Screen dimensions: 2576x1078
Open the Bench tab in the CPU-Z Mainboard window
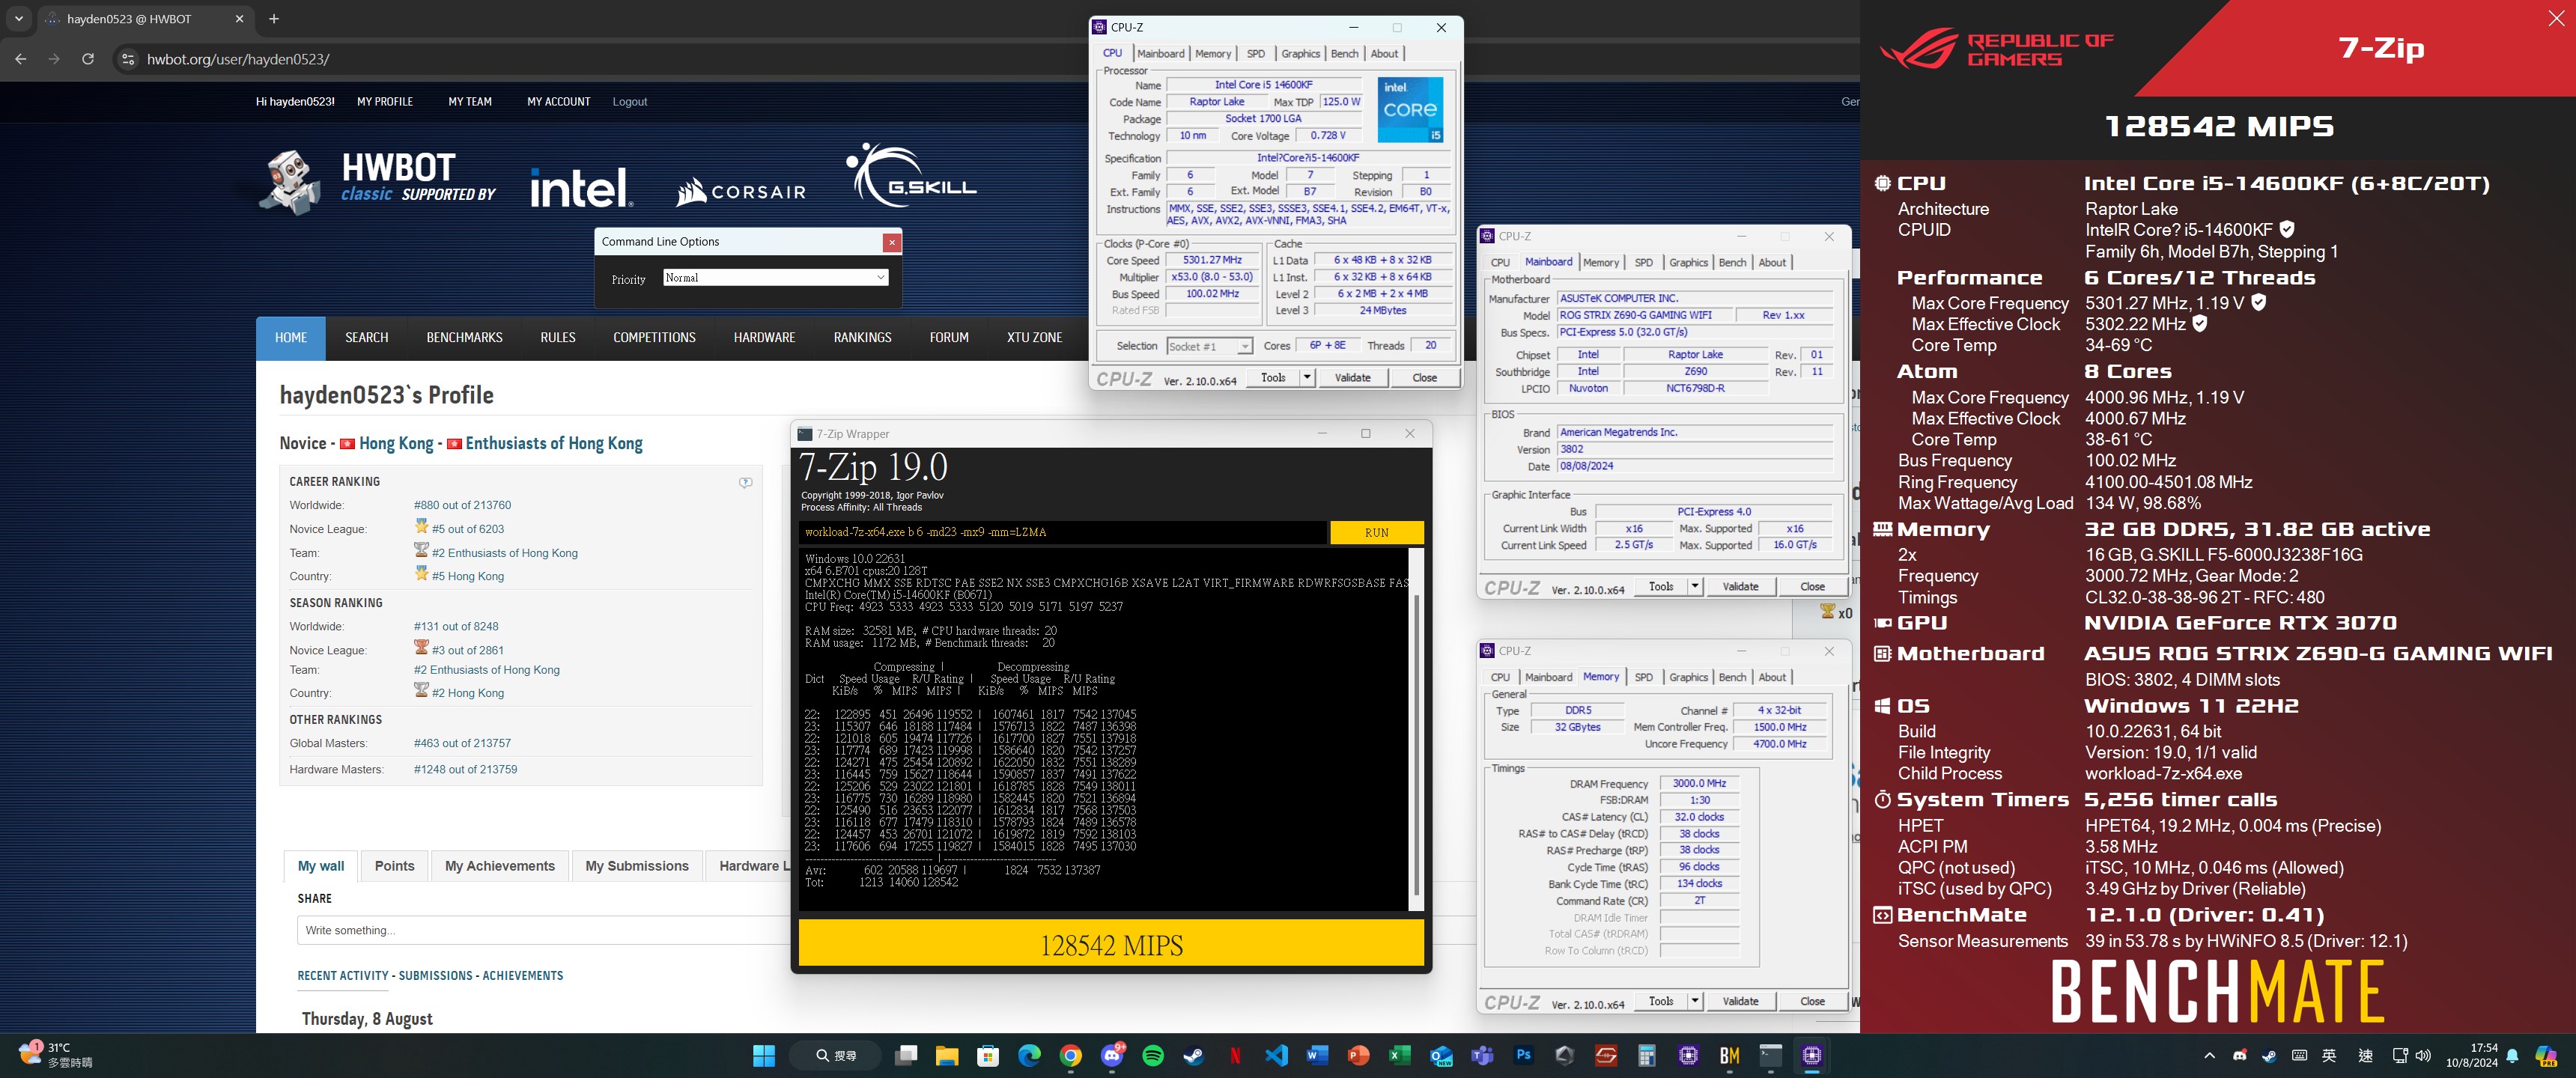1732,263
